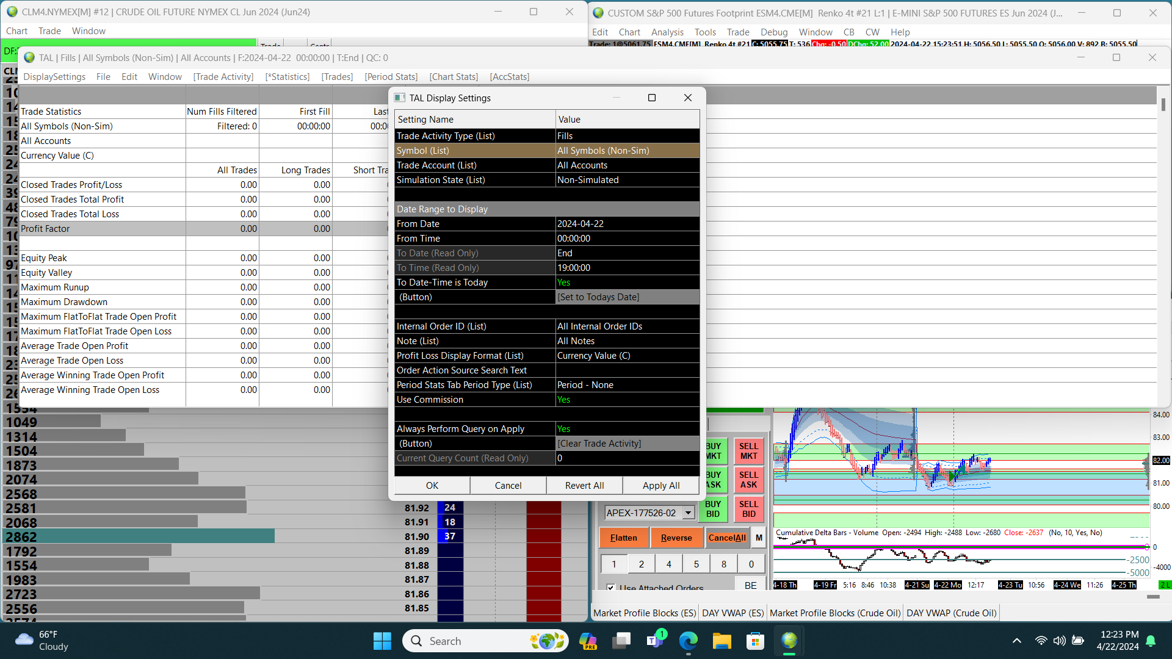The width and height of the screenshot is (1172, 659).
Task: Toggle the Use Commission Yes value
Action: [627, 400]
